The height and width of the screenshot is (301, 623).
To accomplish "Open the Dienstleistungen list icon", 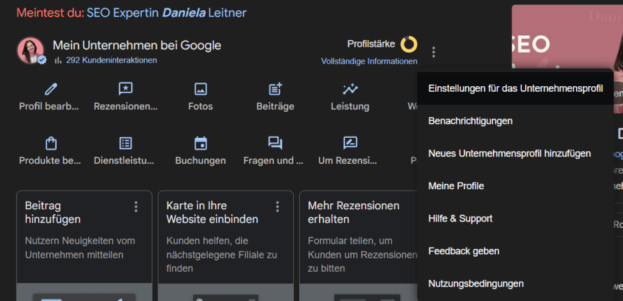I will (x=125, y=143).
